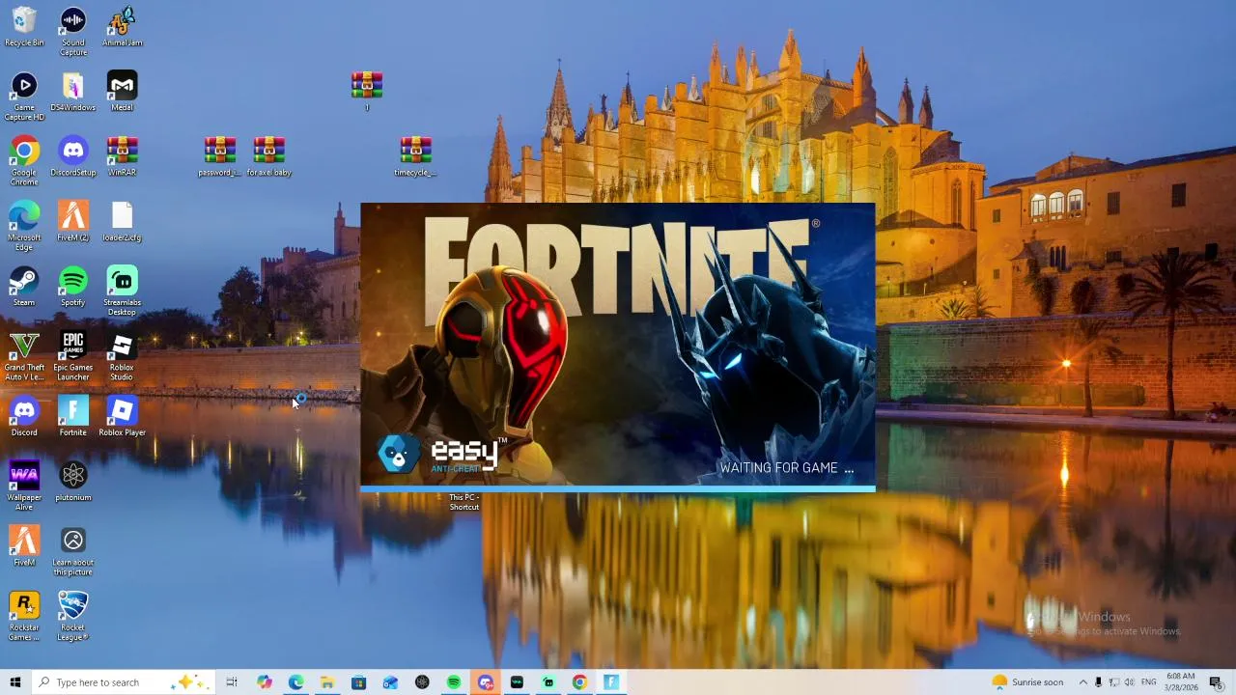
Task: Open the Rocket League desktop shortcut
Action: tap(73, 614)
